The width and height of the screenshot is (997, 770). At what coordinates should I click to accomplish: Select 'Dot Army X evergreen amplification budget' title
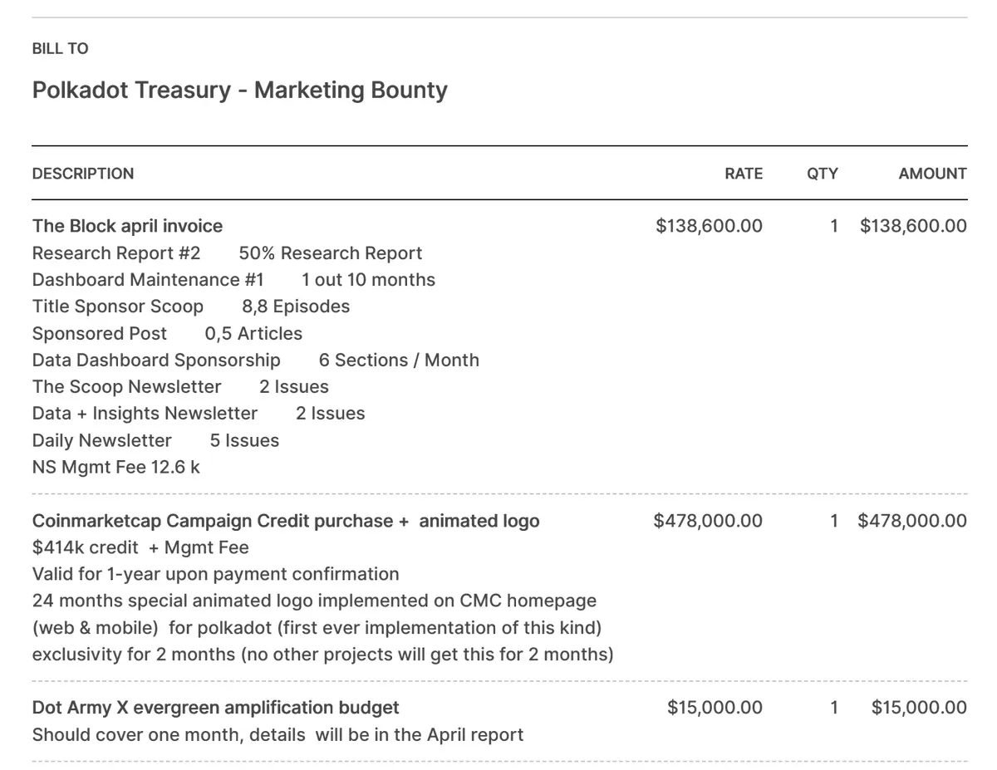[x=215, y=708]
